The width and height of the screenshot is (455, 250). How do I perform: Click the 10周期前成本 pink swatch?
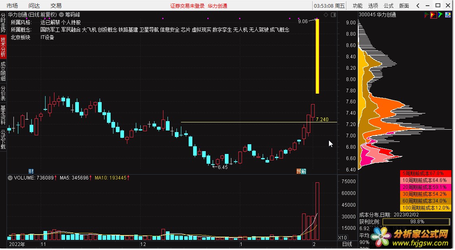point(425,180)
